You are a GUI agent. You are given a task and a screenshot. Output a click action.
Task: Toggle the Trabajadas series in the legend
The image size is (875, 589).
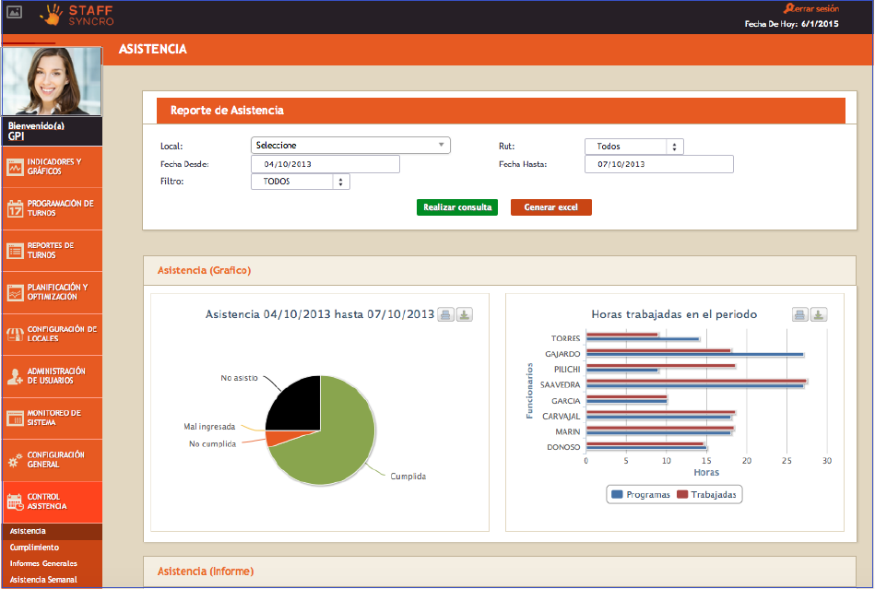pos(707,495)
